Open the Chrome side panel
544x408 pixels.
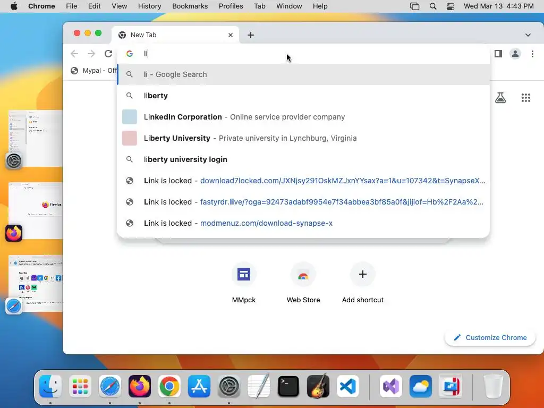[498, 54]
